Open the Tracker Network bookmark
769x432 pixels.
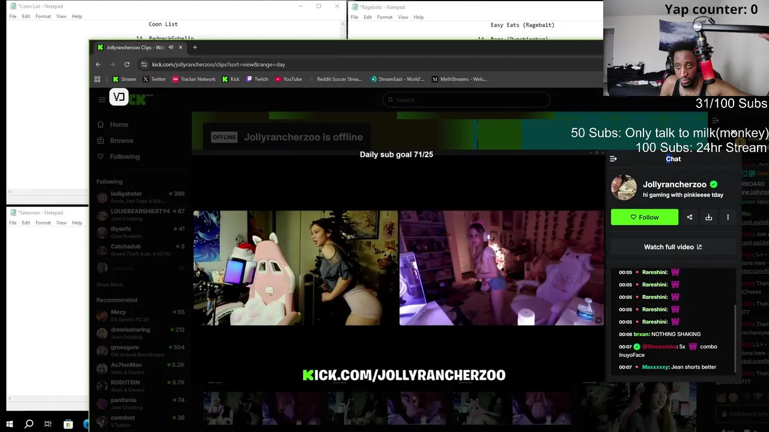(x=193, y=79)
